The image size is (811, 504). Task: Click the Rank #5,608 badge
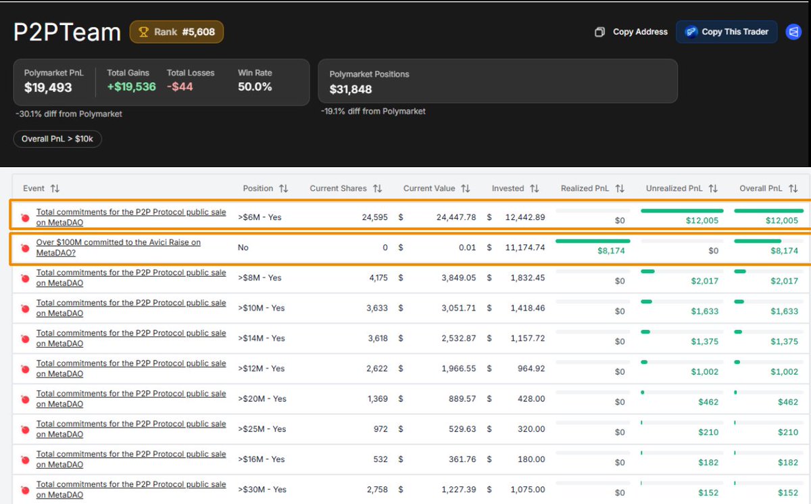[176, 32]
